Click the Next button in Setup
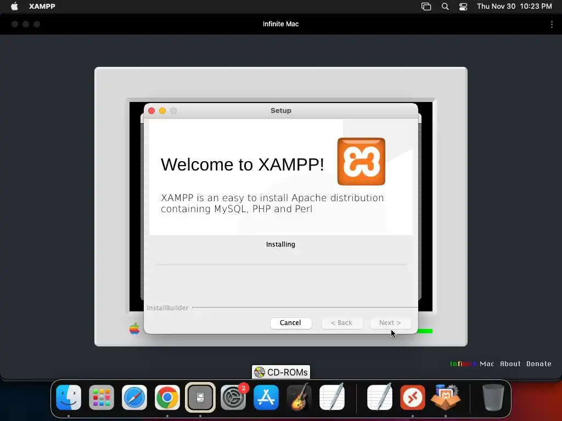 pos(390,323)
